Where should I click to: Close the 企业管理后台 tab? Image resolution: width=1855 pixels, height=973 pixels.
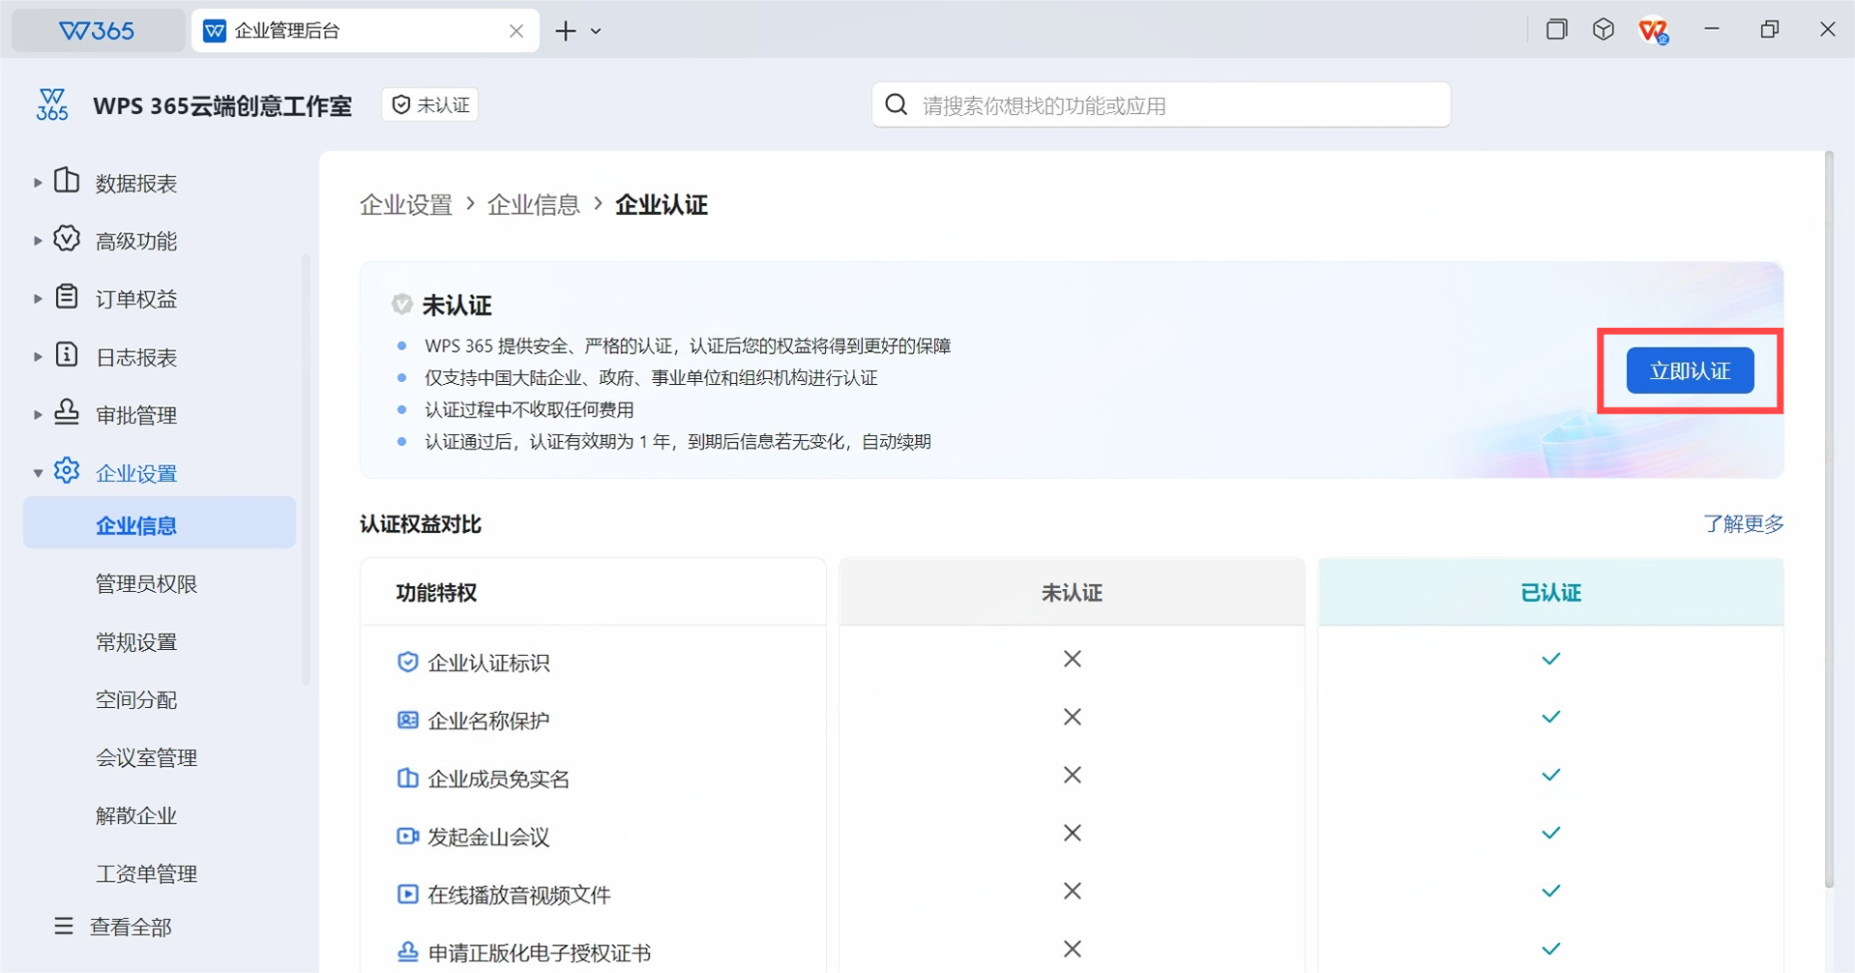coord(516,31)
